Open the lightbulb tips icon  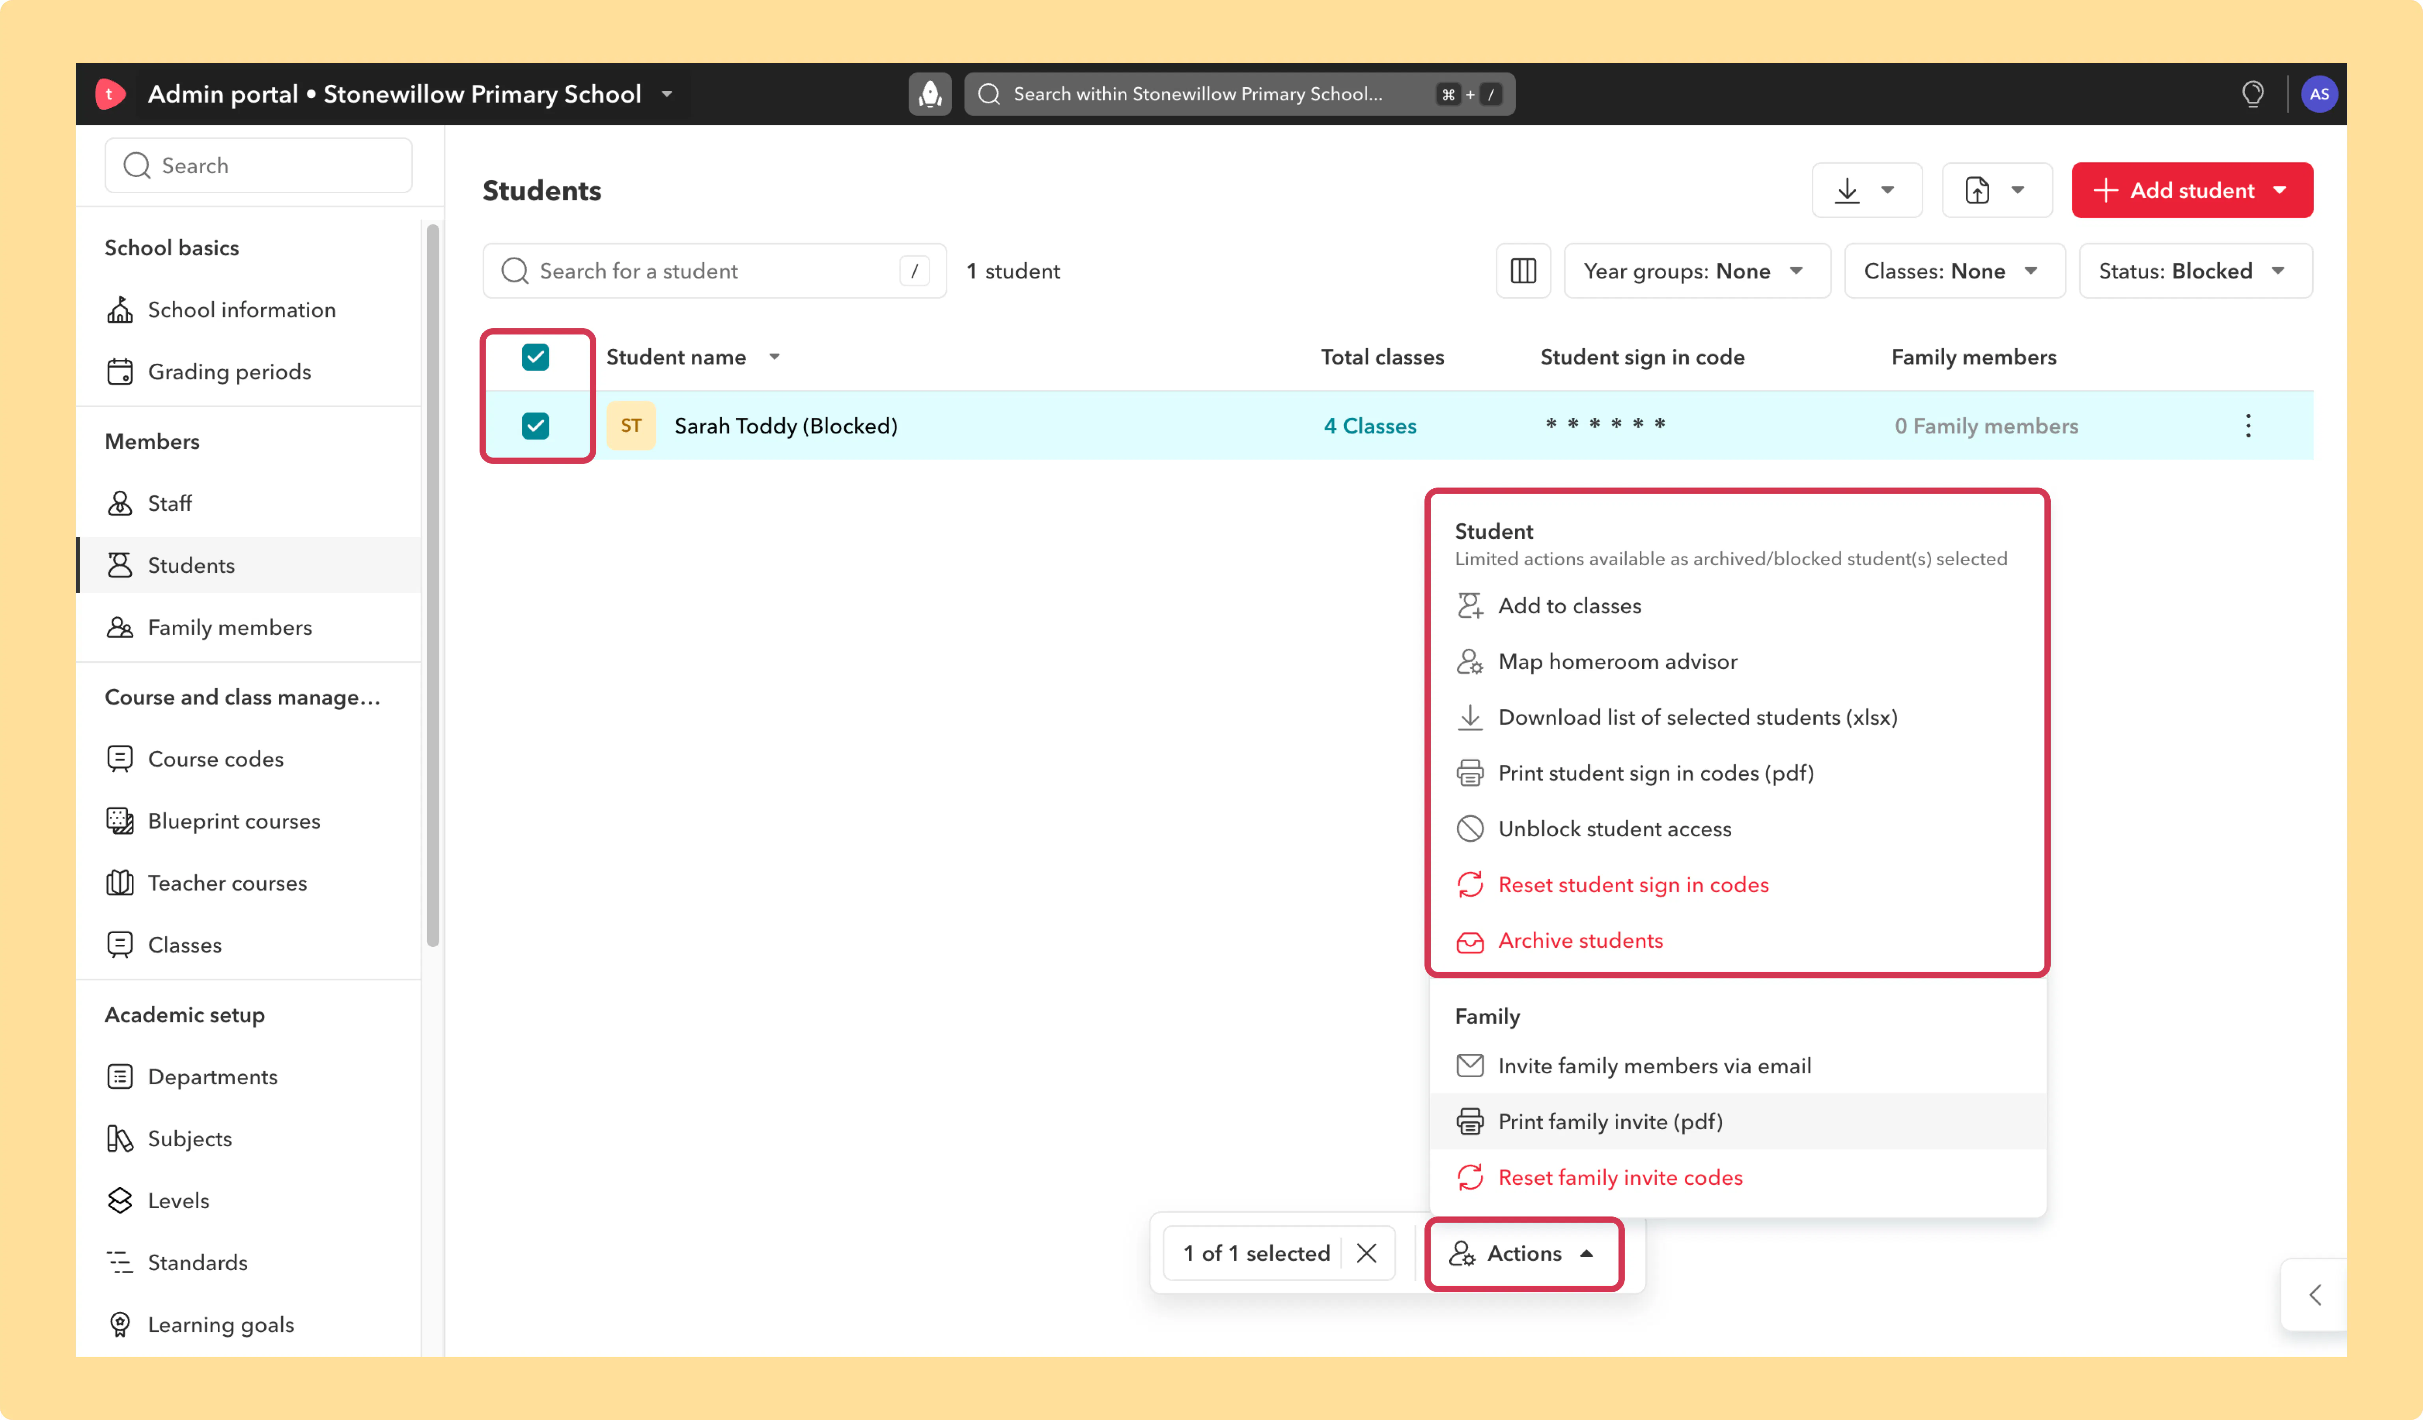[x=2253, y=94]
